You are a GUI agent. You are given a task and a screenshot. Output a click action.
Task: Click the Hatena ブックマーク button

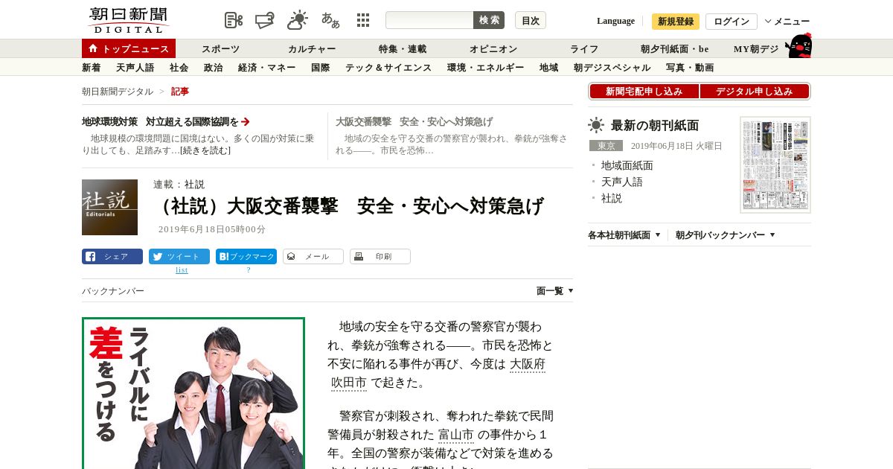click(x=246, y=257)
